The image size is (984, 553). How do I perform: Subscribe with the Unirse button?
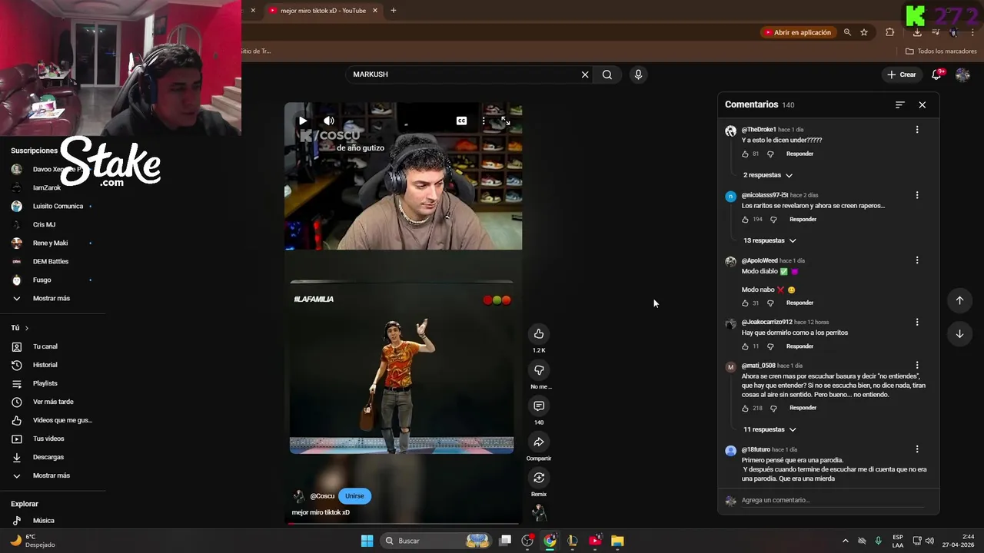point(354,496)
